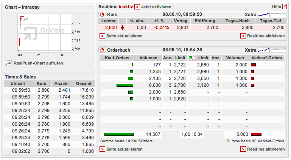291x160 pixels.
Task: Click the ratio value 1,00 : 0,34
Action: 192,134
